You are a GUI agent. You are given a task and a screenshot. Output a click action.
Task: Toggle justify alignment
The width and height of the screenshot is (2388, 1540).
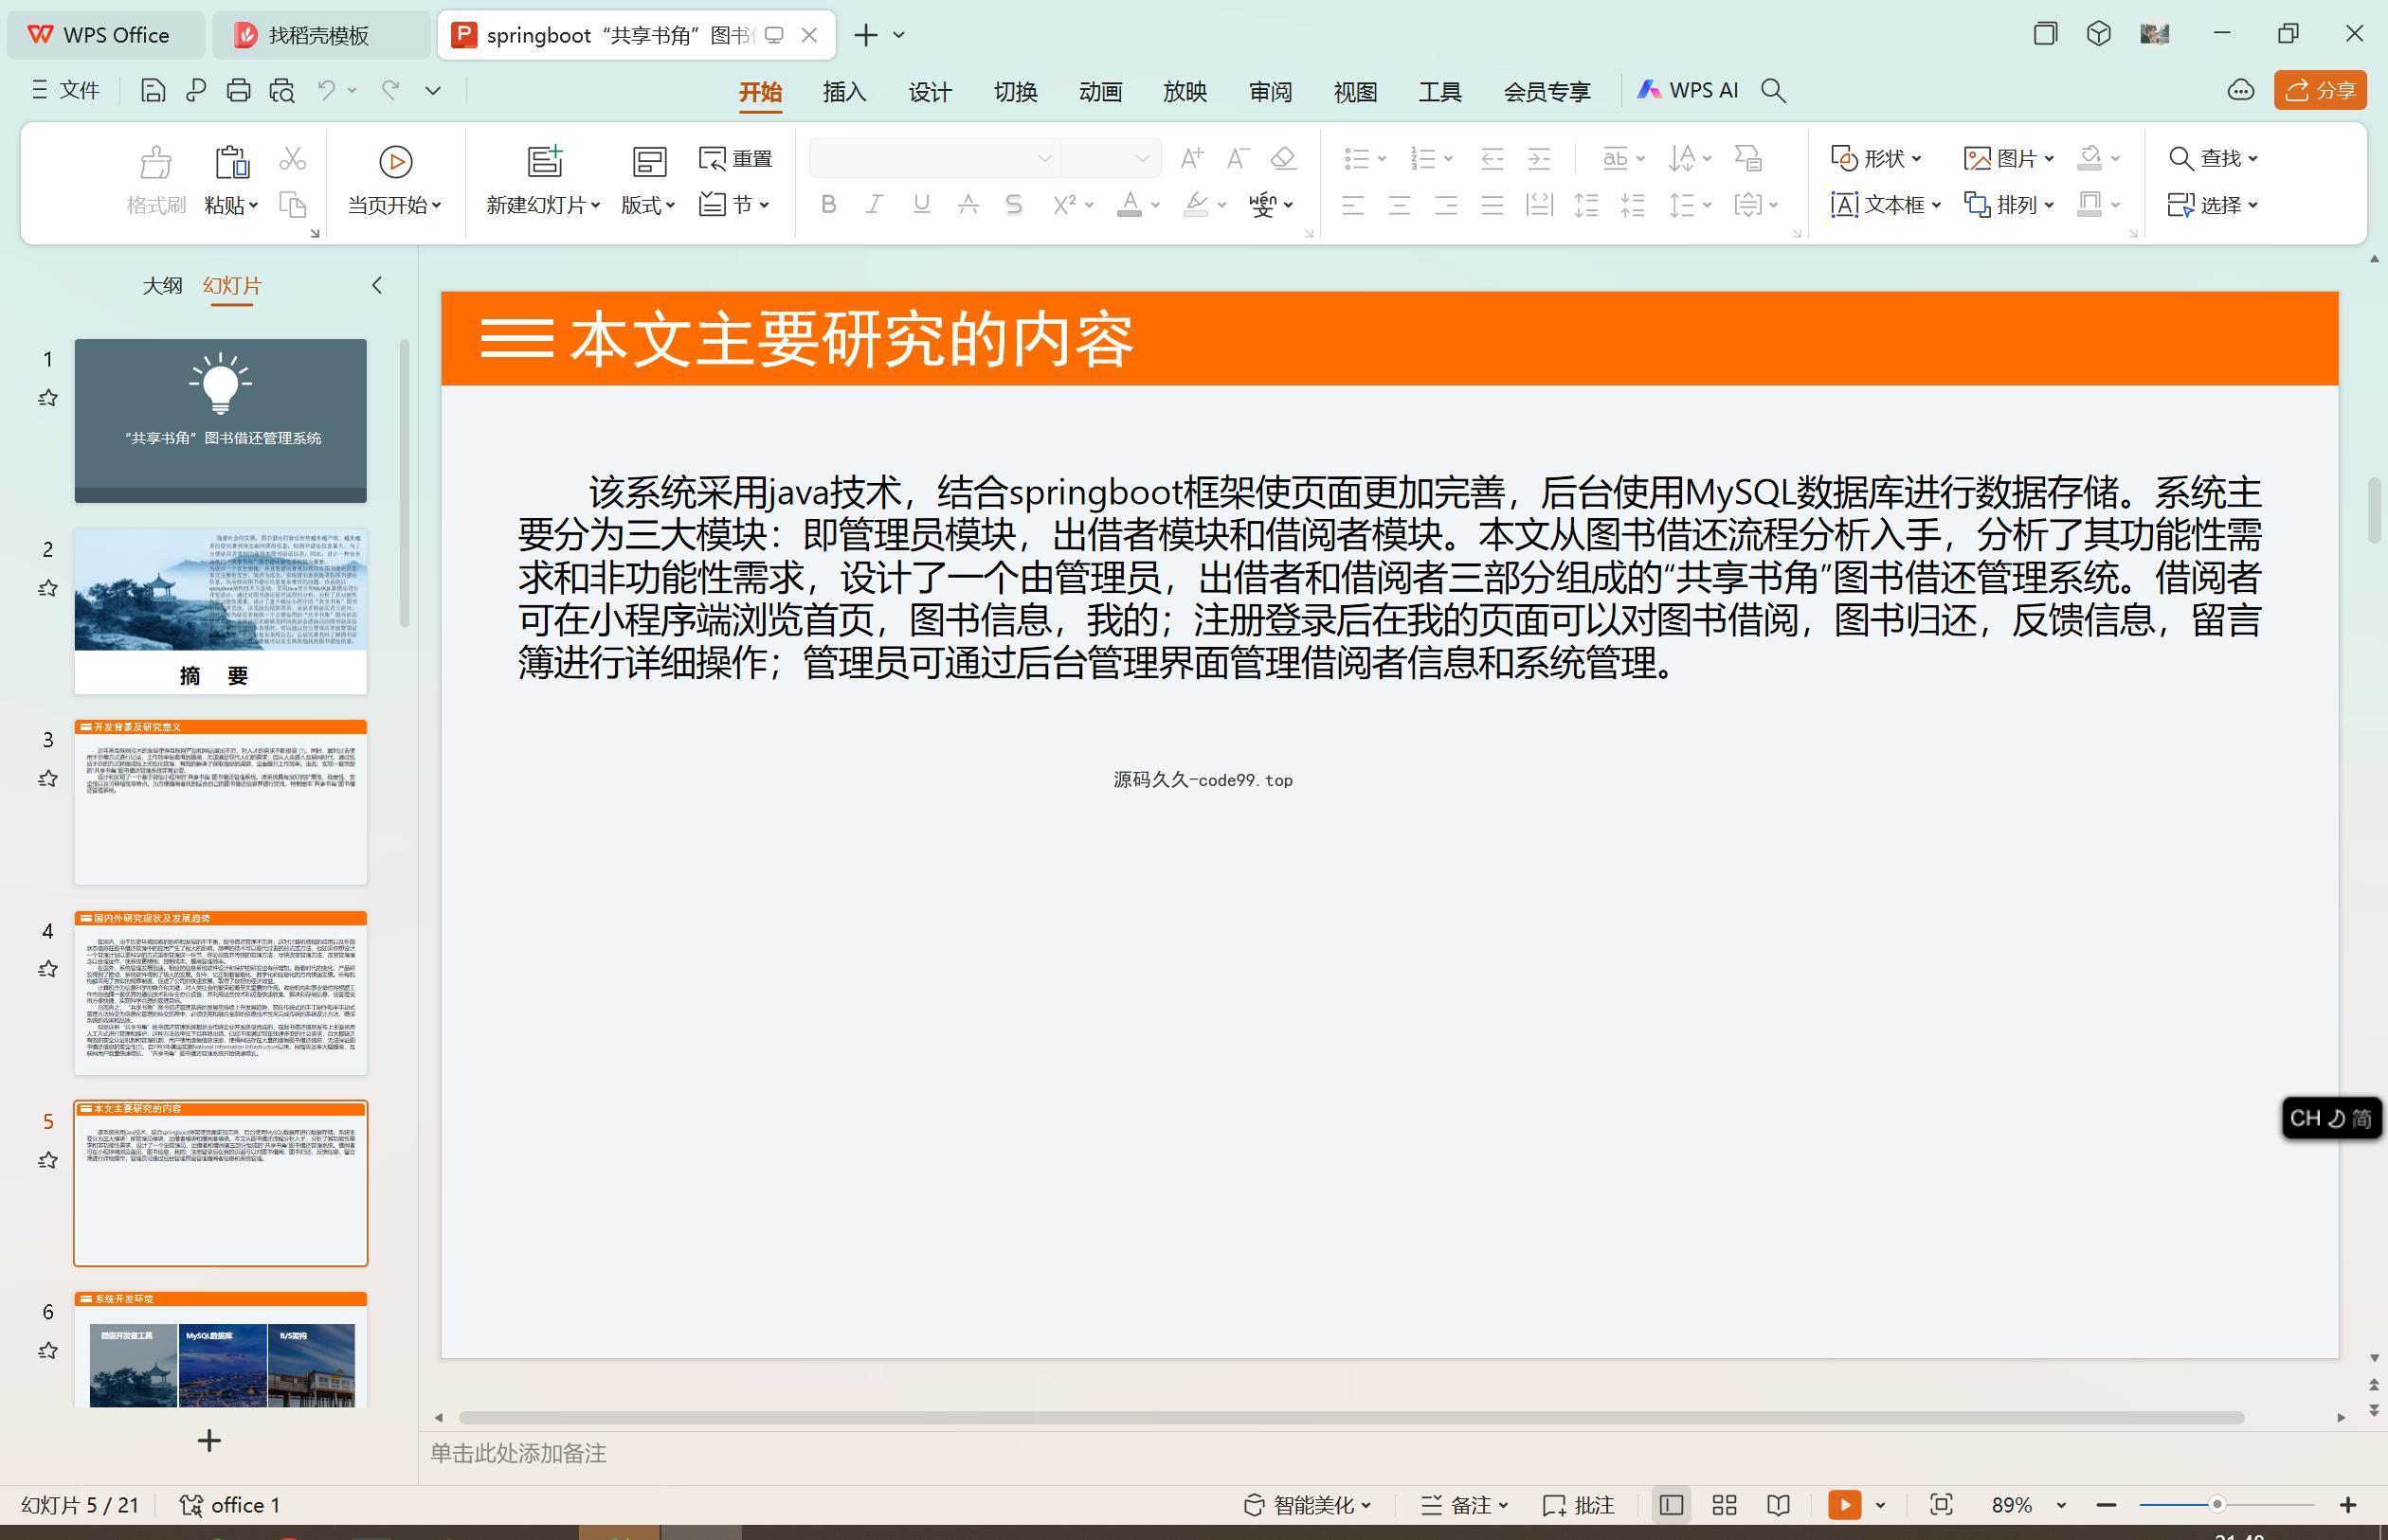1492,205
